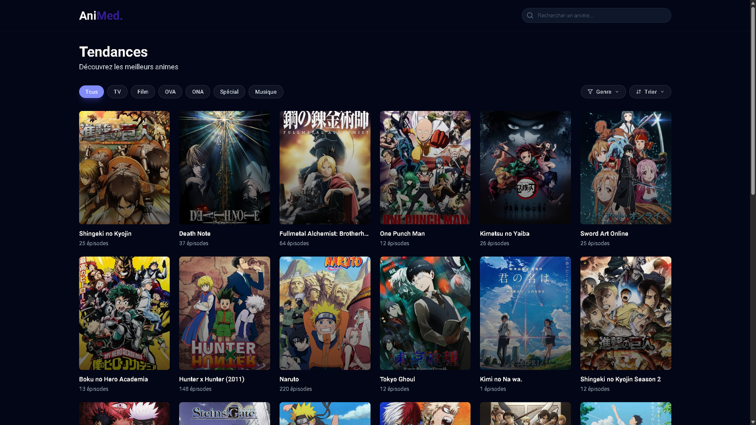Open the Tokyo Ghoul title link
Screen dimensions: 756x425
pos(397,379)
